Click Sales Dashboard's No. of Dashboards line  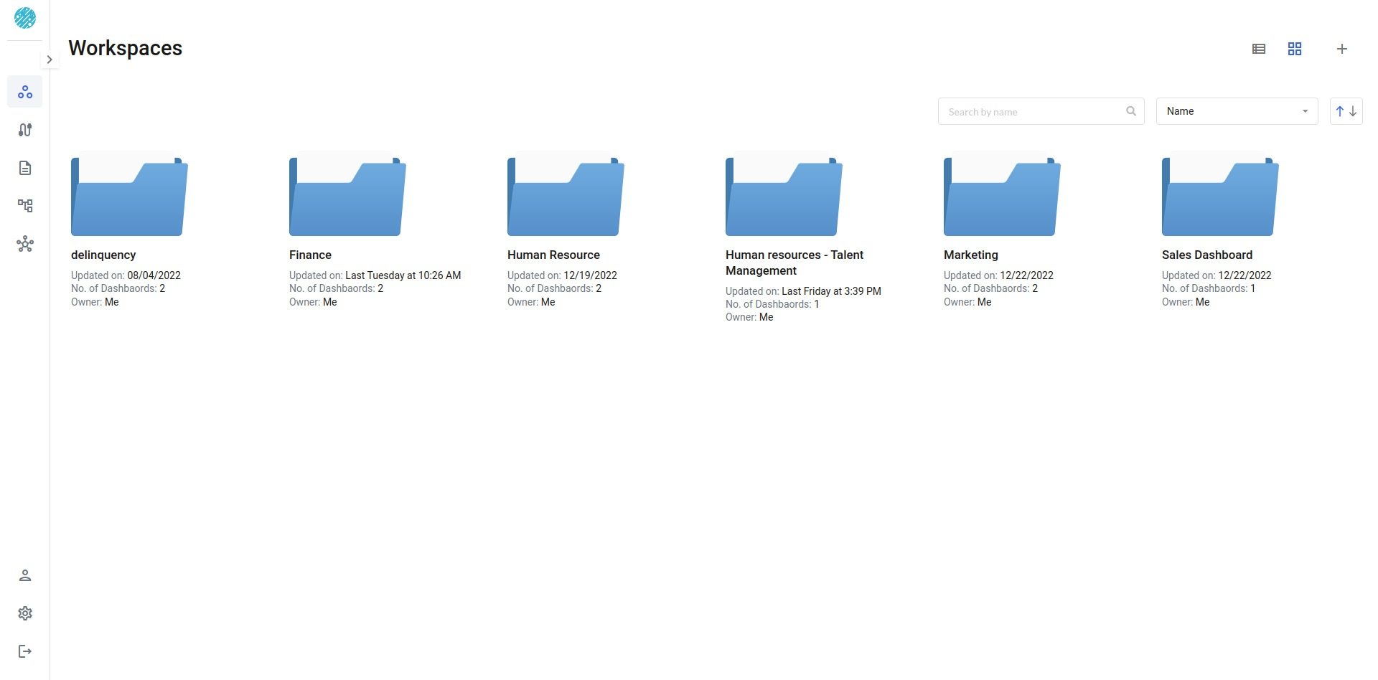point(1209,288)
